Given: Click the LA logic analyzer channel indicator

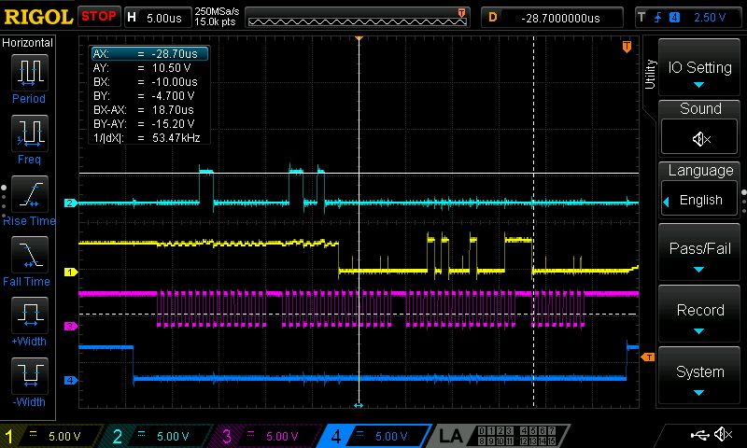Looking at the screenshot, I should (x=498, y=436).
